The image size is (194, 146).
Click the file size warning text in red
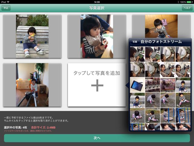tap(28, 131)
